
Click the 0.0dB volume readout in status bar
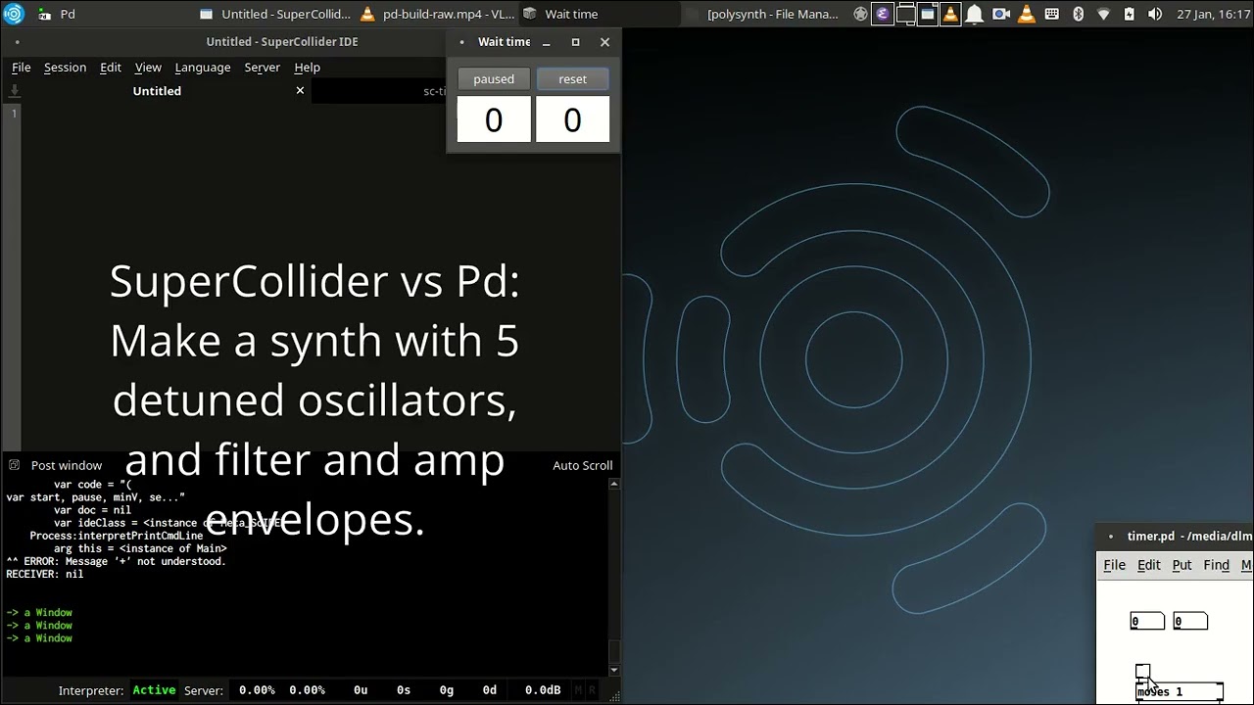click(543, 690)
